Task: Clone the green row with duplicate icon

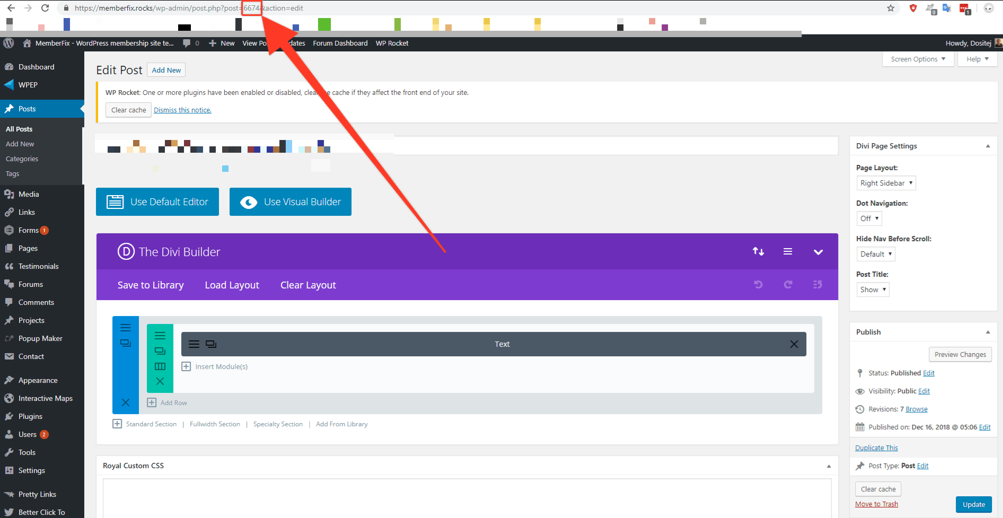Action: [160, 351]
